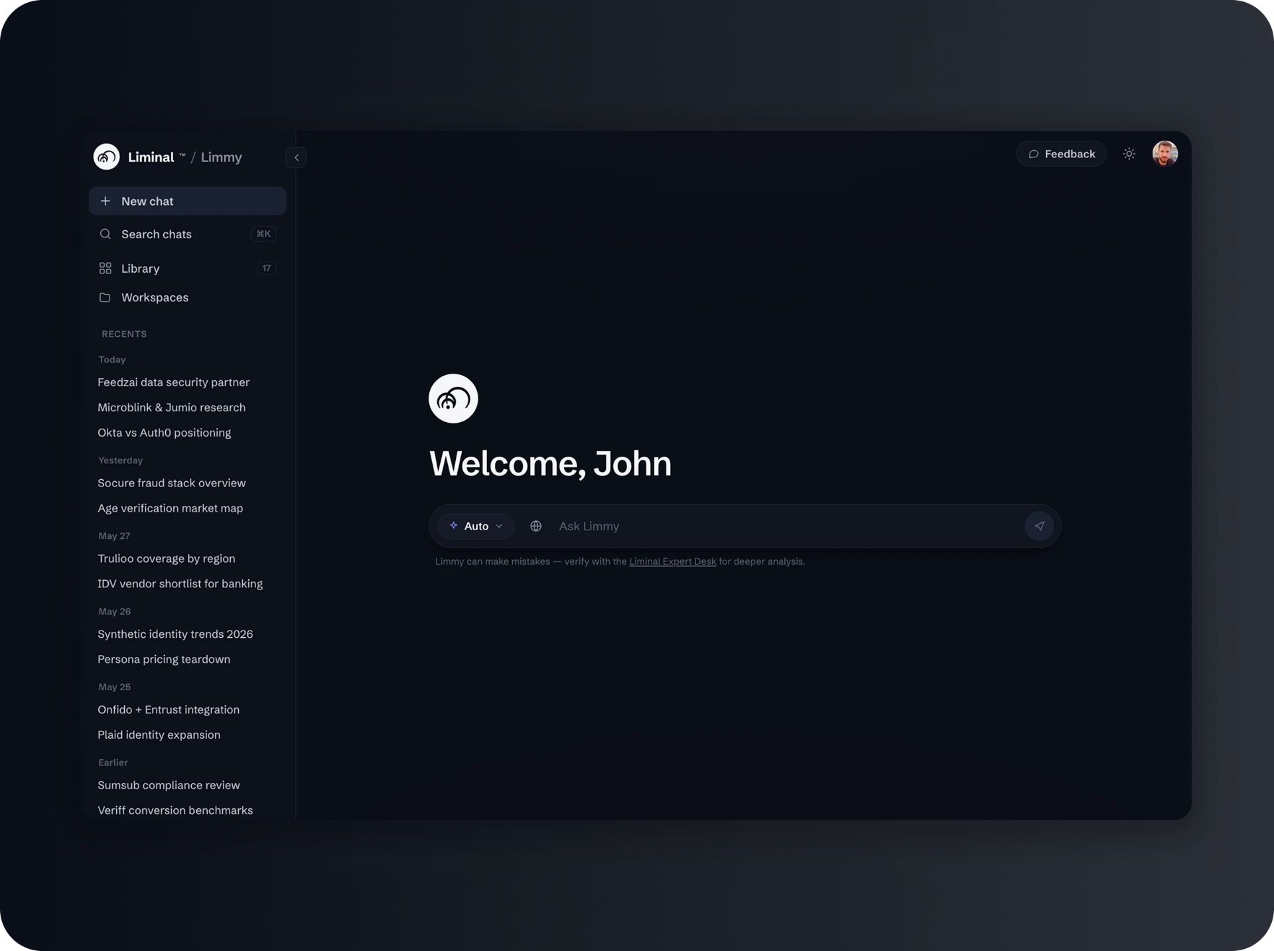Open the Feedback button
Viewport: 1274px width, 951px height.
pyautogui.click(x=1061, y=154)
